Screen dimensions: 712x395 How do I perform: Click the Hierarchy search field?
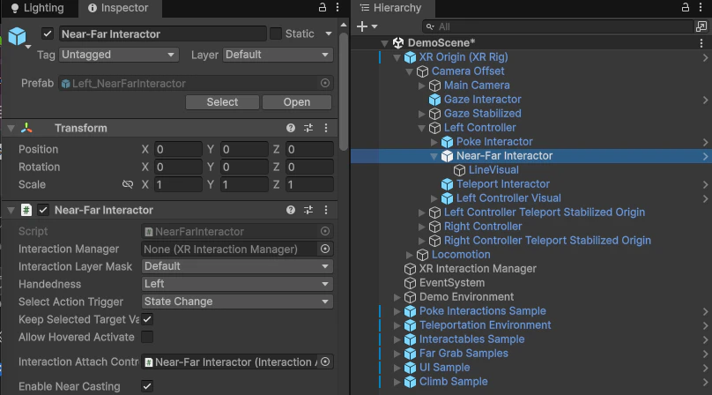point(558,26)
